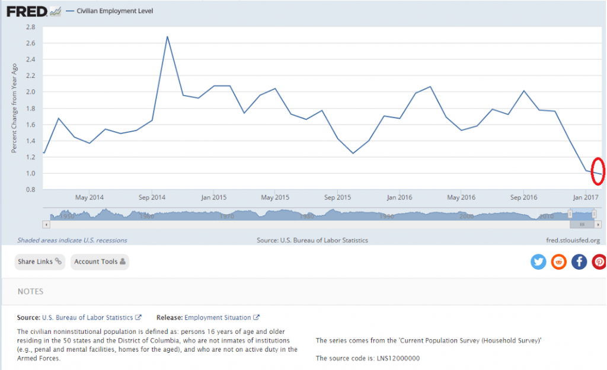Click source code LNS12000000 text
607x370 pixels.
coord(398,358)
